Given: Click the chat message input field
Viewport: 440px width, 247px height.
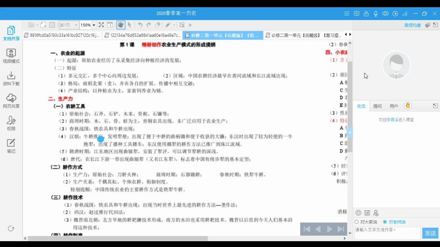Looking at the screenshot, I should (387, 233).
